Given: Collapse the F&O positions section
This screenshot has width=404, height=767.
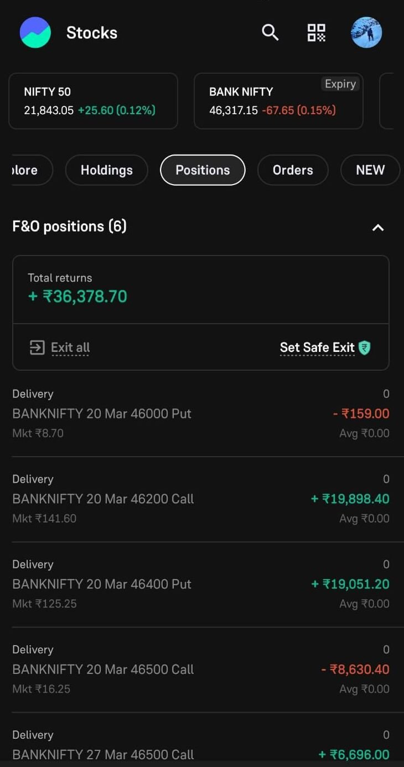Looking at the screenshot, I should pyautogui.click(x=378, y=227).
